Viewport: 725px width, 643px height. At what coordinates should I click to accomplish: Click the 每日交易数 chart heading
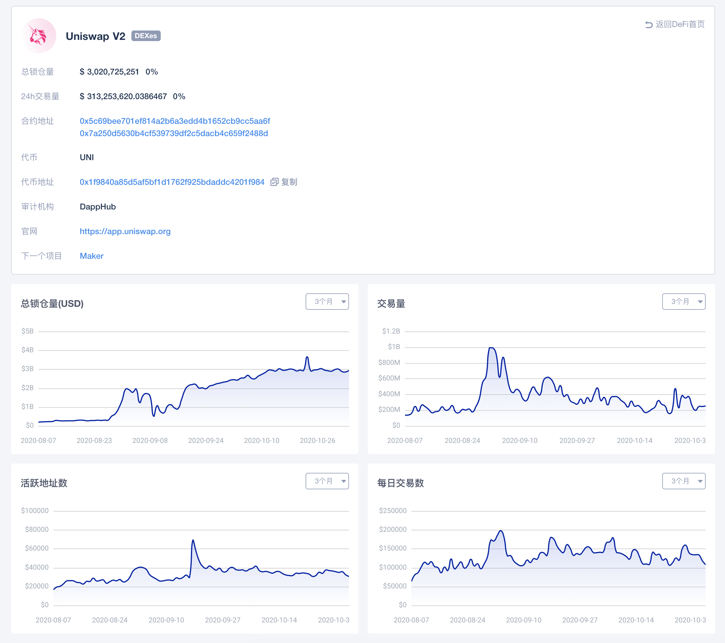pyautogui.click(x=400, y=483)
